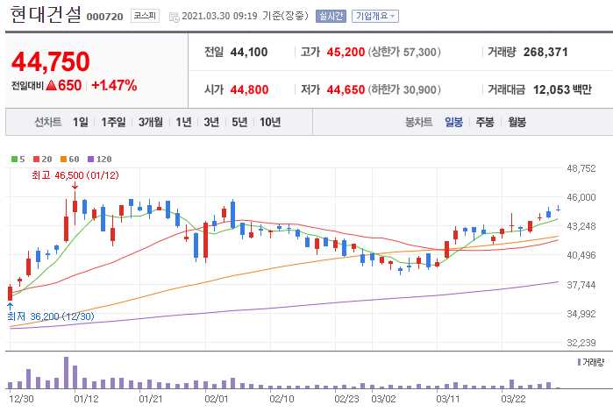Image resolution: width=613 pixels, height=412 pixels.
Task: Click the 거래량 volume legend label
Action: [591, 362]
